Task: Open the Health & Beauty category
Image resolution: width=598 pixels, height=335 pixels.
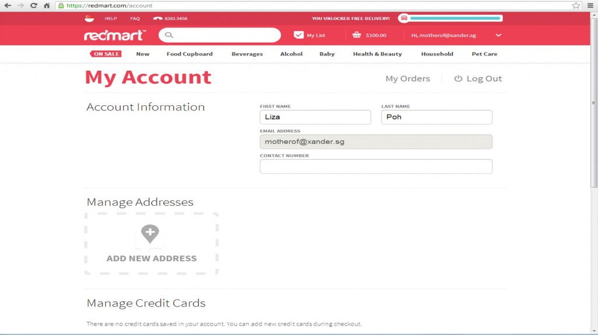Action: (378, 54)
